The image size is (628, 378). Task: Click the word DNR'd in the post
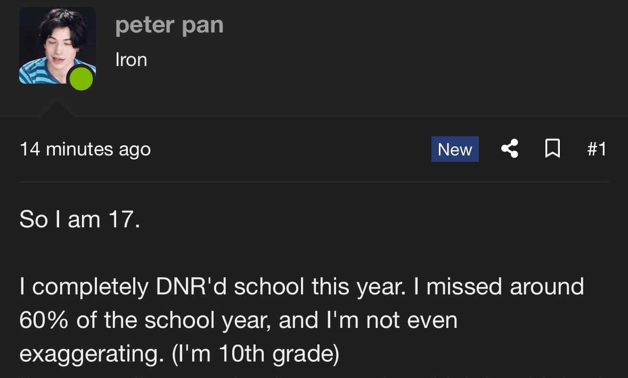(x=191, y=287)
